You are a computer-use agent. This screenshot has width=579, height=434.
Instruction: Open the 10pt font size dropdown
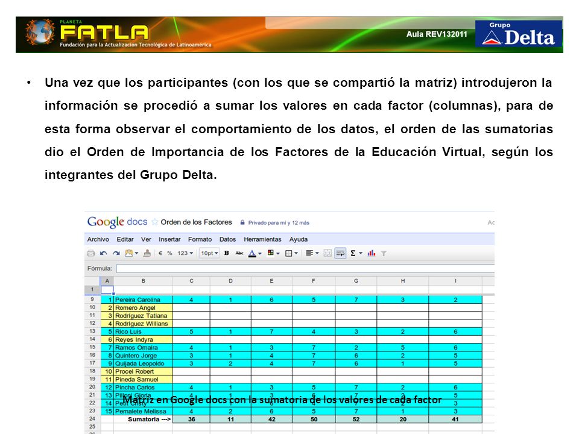coord(209,253)
